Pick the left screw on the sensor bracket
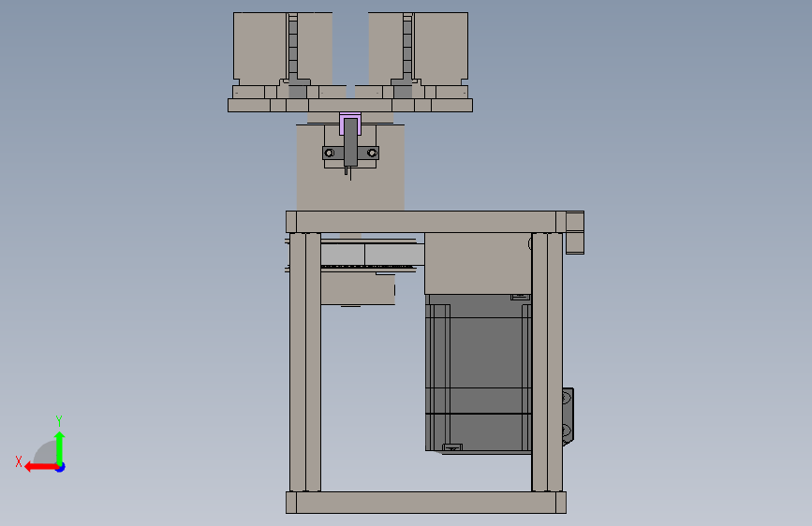 coord(330,153)
